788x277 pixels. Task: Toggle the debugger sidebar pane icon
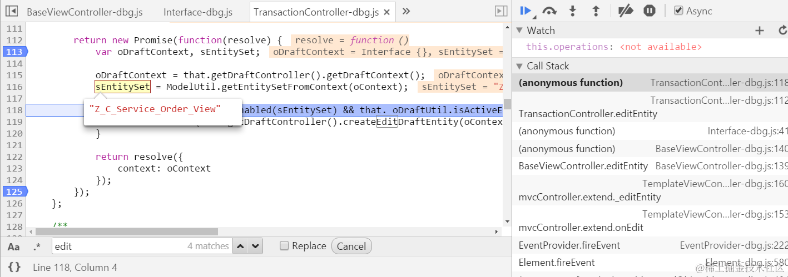click(x=501, y=11)
